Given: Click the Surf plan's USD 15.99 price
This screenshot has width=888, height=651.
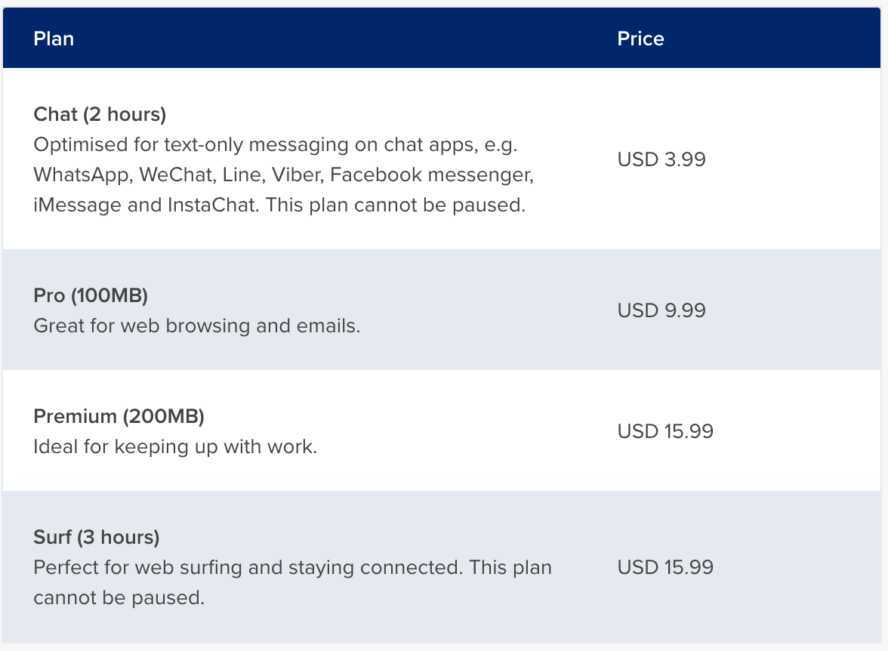Looking at the screenshot, I should tap(665, 567).
